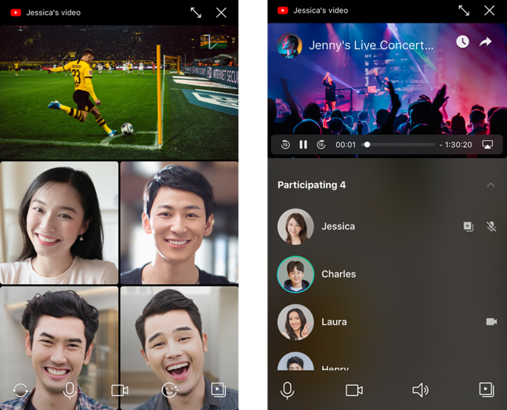Select Charles in the participants list
The width and height of the screenshot is (507, 410).
click(x=338, y=274)
